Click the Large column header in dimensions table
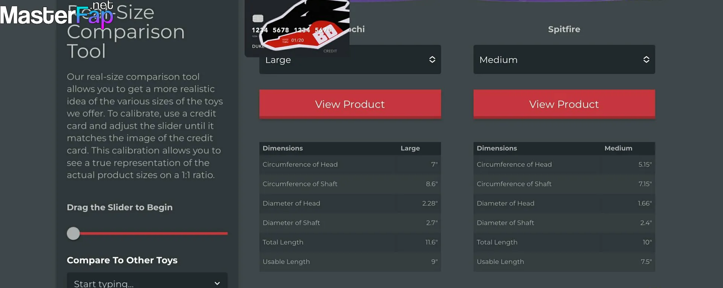723x288 pixels. [410, 148]
